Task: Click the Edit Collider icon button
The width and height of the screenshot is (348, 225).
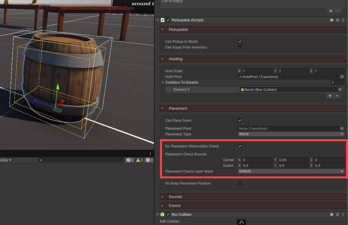Action: pyautogui.click(x=241, y=222)
